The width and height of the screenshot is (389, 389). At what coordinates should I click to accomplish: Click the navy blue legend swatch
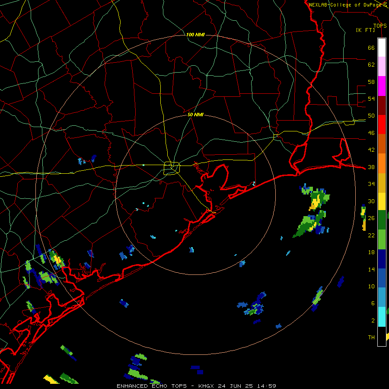[x=382, y=259]
